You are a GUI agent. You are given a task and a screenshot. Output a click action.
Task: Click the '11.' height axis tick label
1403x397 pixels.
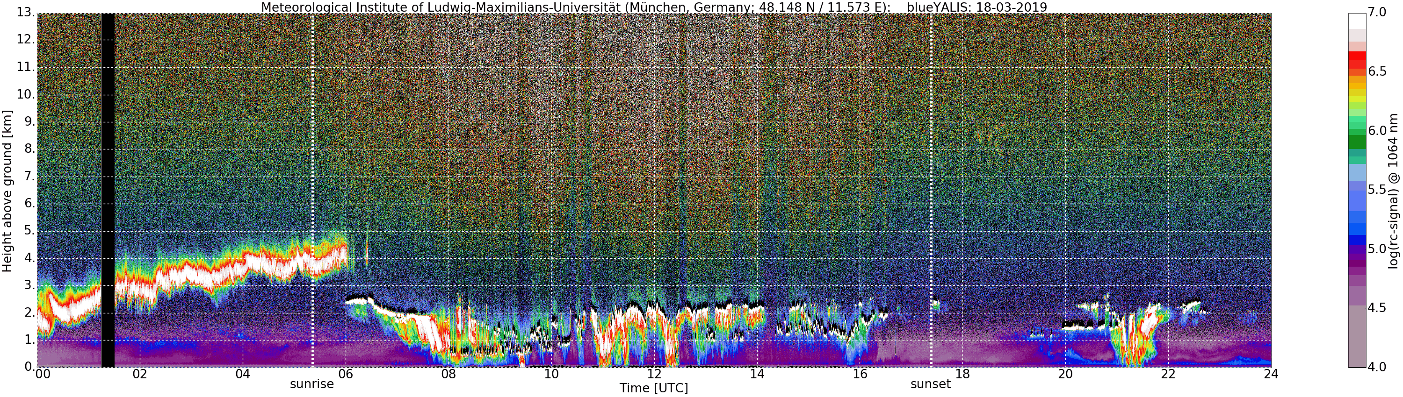(25, 67)
